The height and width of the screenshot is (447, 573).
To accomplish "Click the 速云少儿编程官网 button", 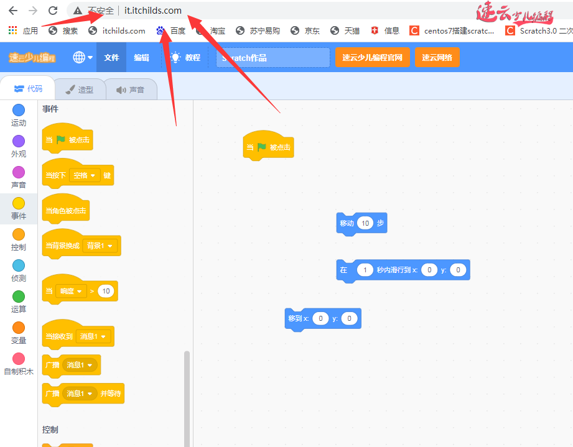I will (372, 57).
